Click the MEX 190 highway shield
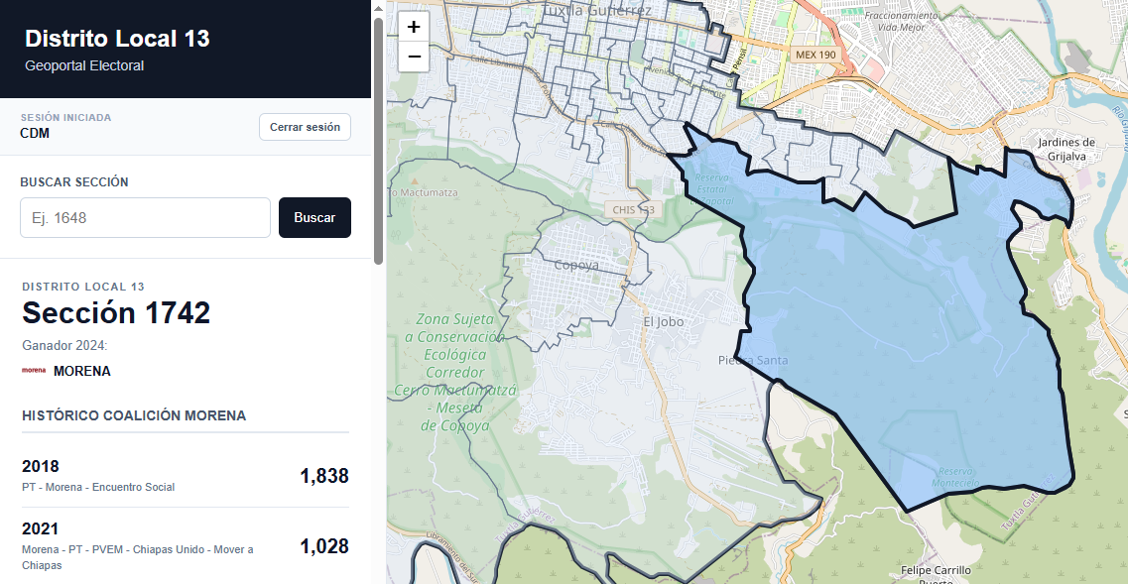The width and height of the screenshot is (1128, 584). click(x=816, y=55)
